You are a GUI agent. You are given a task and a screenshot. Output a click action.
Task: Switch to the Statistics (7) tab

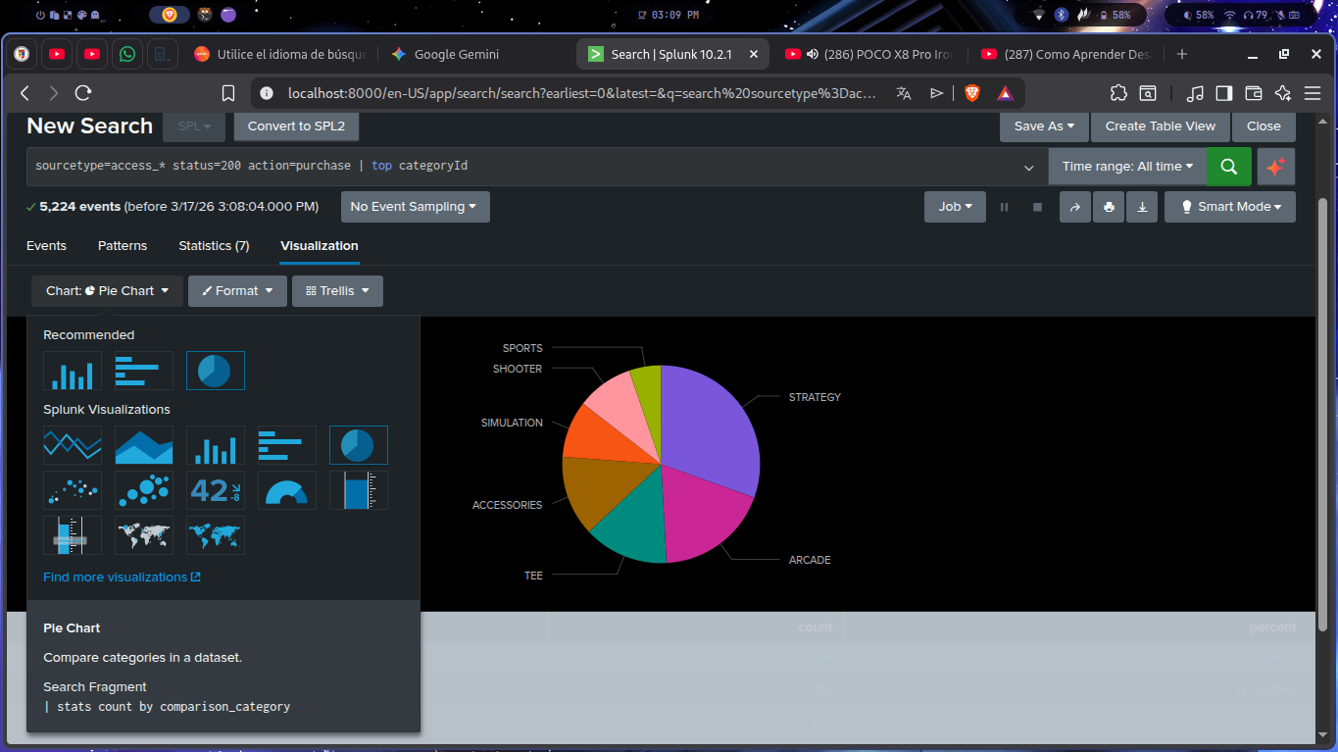(214, 246)
